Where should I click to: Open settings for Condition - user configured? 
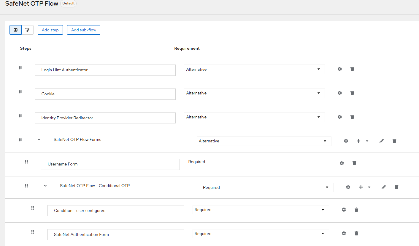pyautogui.click(x=344, y=210)
